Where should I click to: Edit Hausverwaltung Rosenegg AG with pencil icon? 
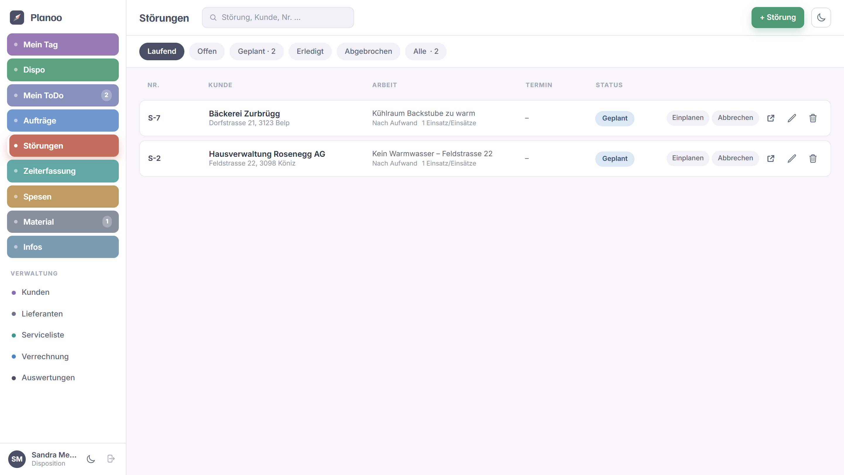tap(792, 159)
